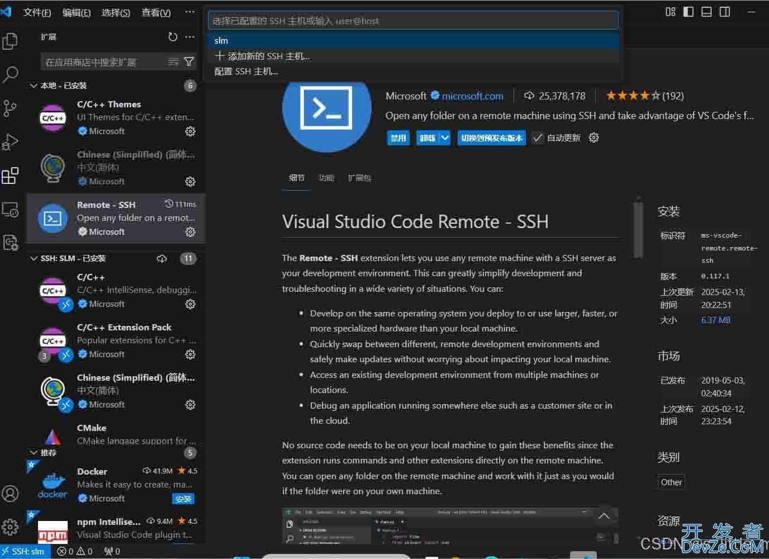Open the Explorer view in activity bar
This screenshot has height=559, width=769.
[x=10, y=41]
